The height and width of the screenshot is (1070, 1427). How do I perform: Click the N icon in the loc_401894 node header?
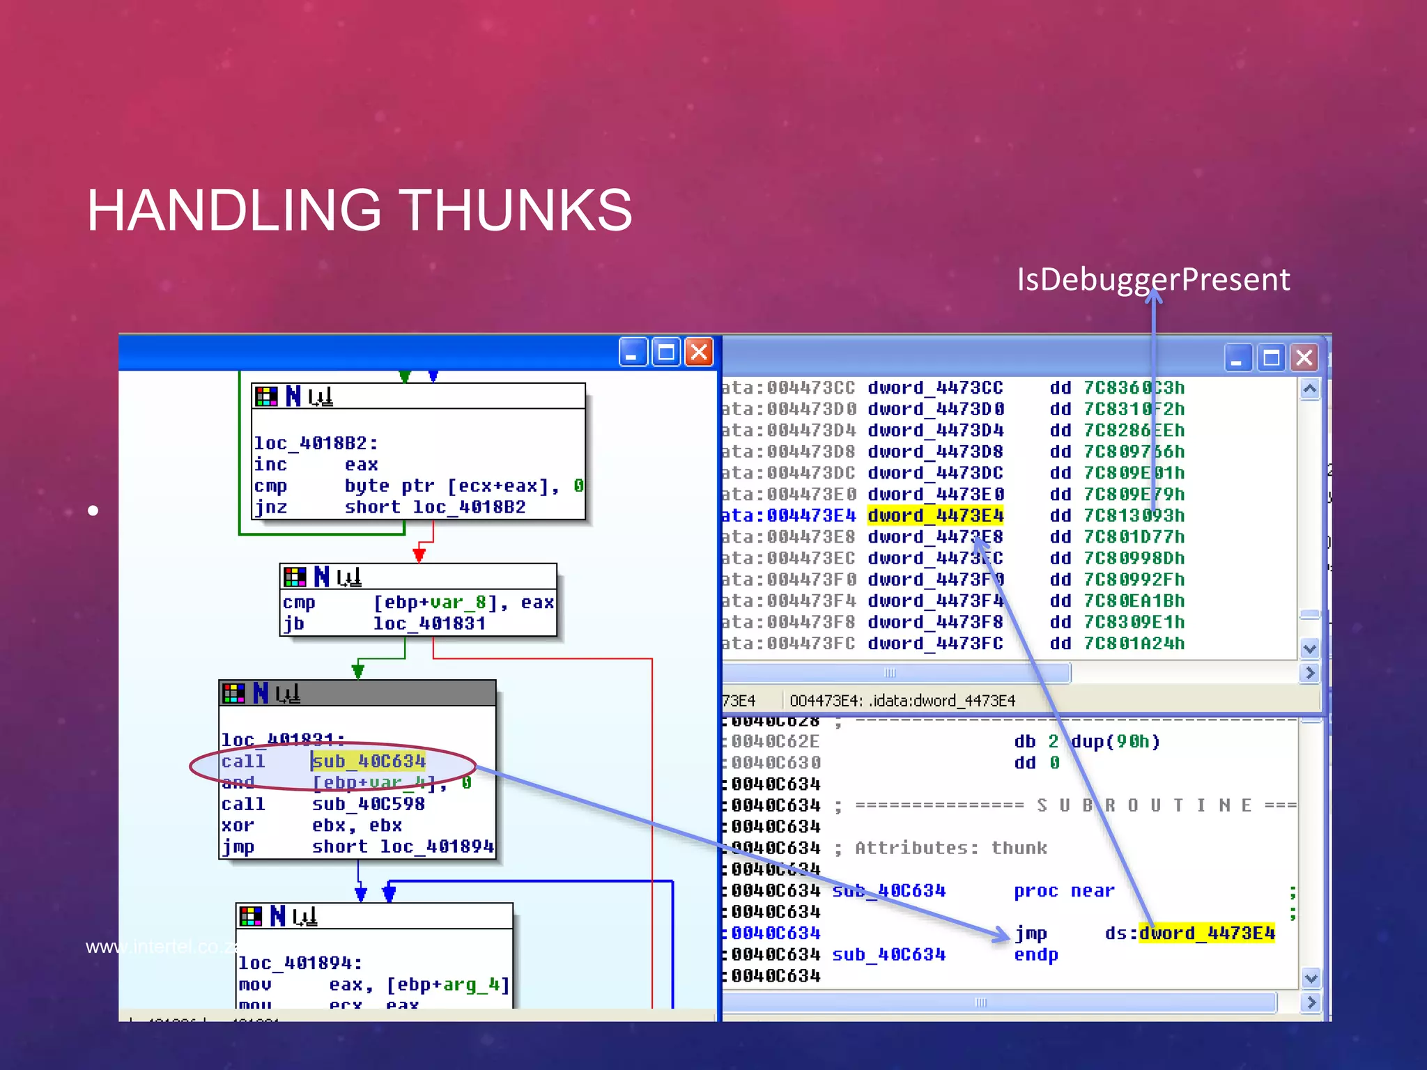pyautogui.click(x=277, y=916)
